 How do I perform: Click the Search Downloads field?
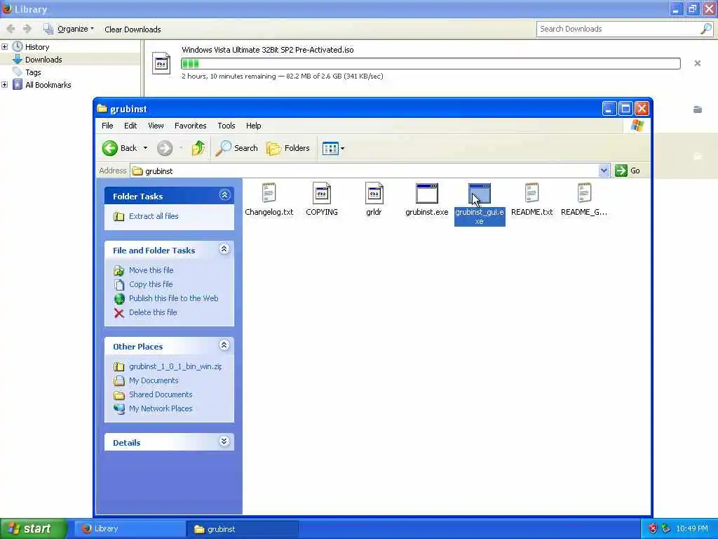tap(618, 29)
